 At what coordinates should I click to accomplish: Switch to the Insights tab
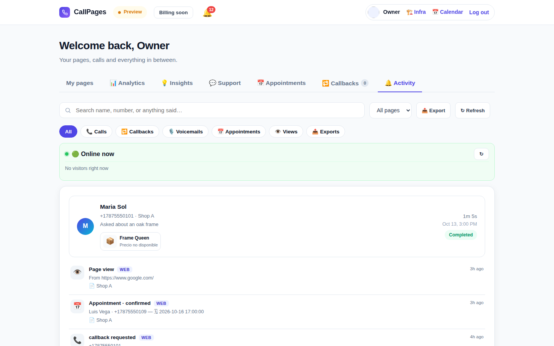pyautogui.click(x=177, y=83)
